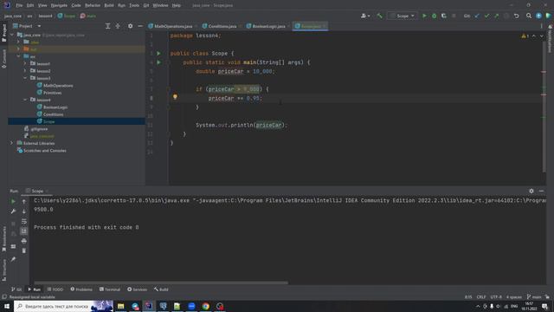Build project with the hammer icon
Image resolution: width=554 pixels, height=312 pixels.
click(379, 16)
